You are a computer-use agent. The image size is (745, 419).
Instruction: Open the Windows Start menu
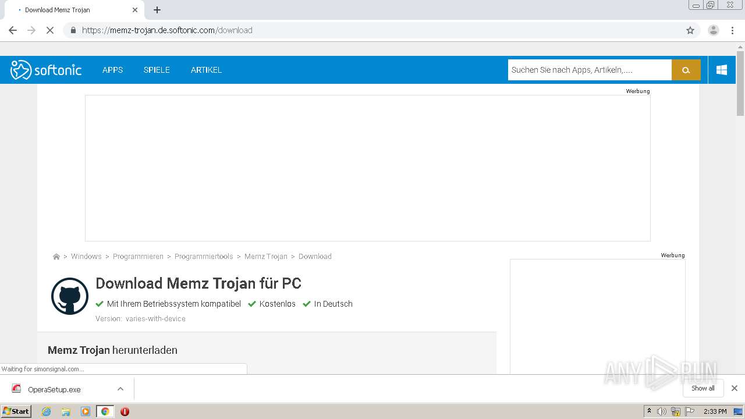point(16,411)
